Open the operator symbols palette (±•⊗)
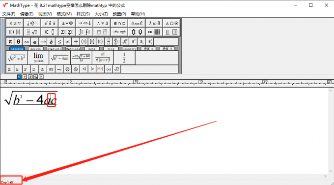The image size is (334, 185). [x=67, y=23]
